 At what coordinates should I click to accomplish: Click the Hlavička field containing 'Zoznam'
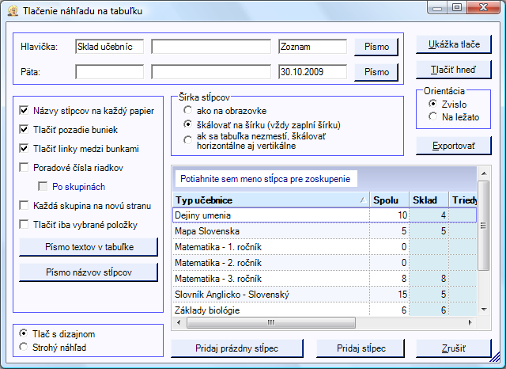(313, 47)
